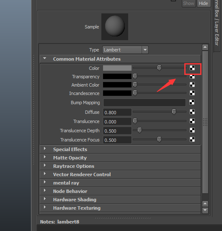Collapse Common Material Attributes section
This screenshot has width=222, height=231.
[45, 58]
